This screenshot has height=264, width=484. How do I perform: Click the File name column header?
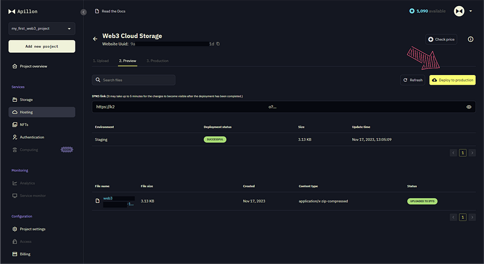tap(102, 186)
